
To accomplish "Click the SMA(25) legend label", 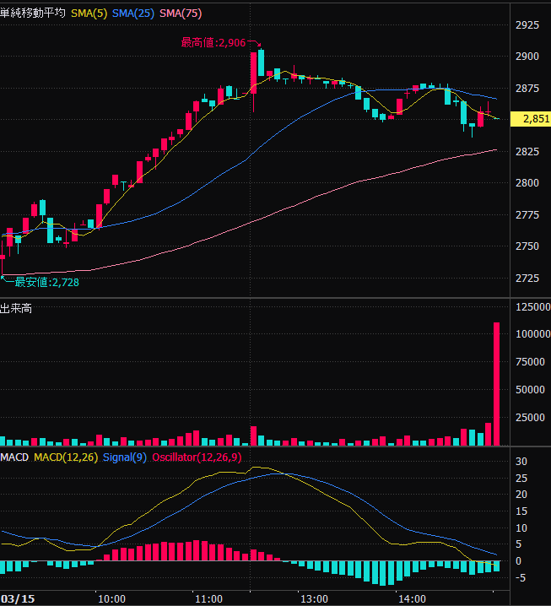I will coord(133,14).
